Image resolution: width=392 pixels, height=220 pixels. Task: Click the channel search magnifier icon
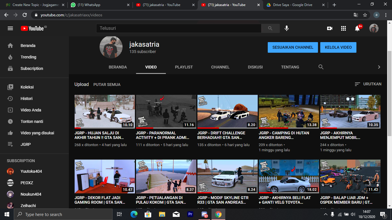click(x=321, y=67)
